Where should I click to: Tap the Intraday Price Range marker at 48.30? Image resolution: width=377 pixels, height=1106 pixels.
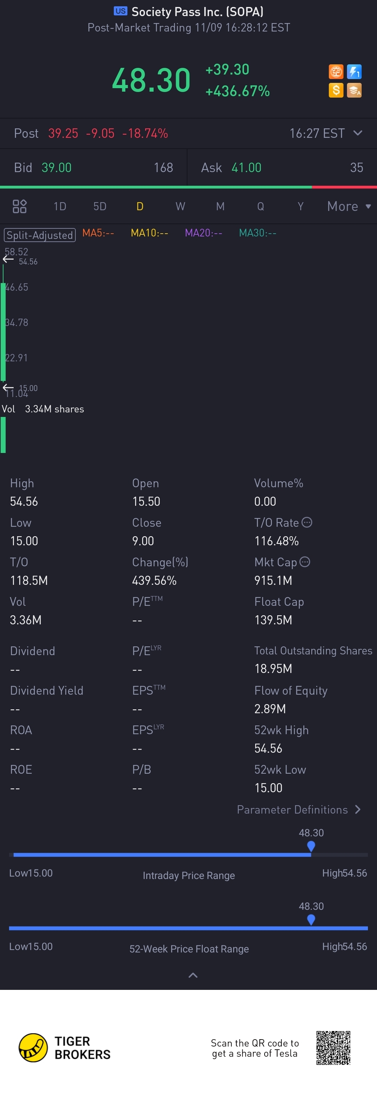[x=311, y=846]
